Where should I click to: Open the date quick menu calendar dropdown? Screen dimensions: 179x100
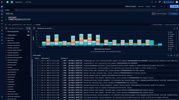(x=154, y=14)
